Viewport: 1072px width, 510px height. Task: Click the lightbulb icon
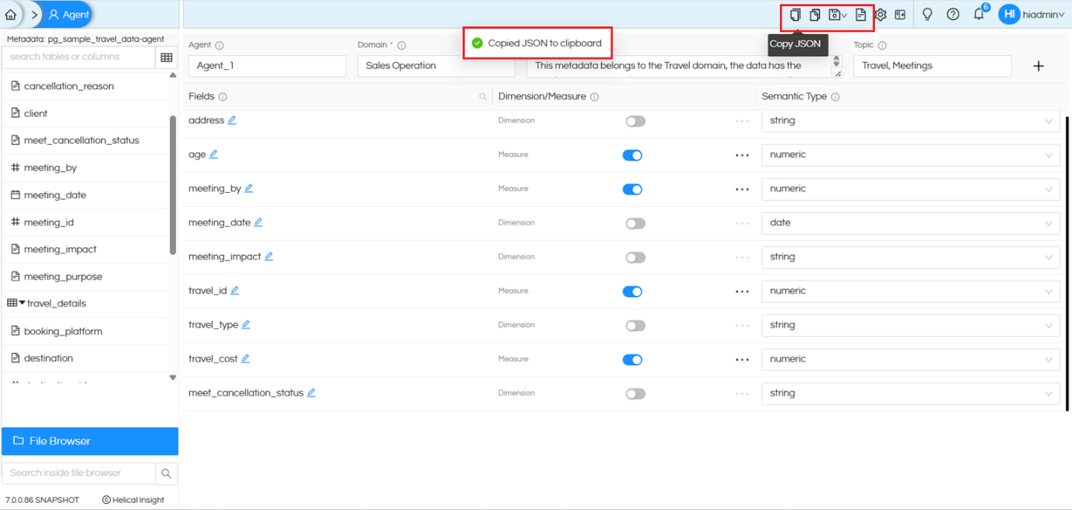(x=927, y=15)
